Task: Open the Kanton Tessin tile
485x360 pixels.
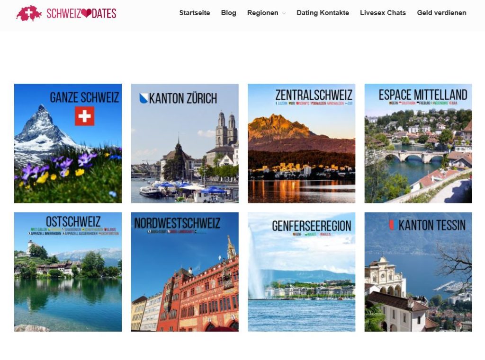Action: (418, 272)
